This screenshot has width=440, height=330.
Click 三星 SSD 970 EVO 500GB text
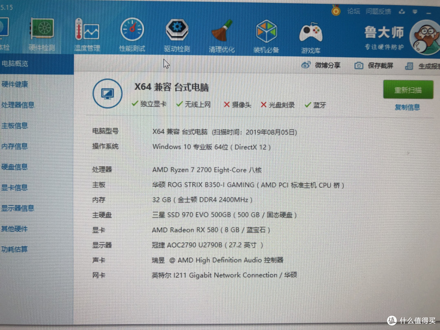pyautogui.click(x=224, y=215)
